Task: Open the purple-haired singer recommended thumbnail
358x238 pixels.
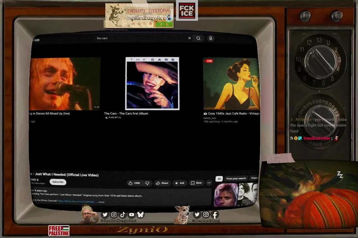Action: 226,195
